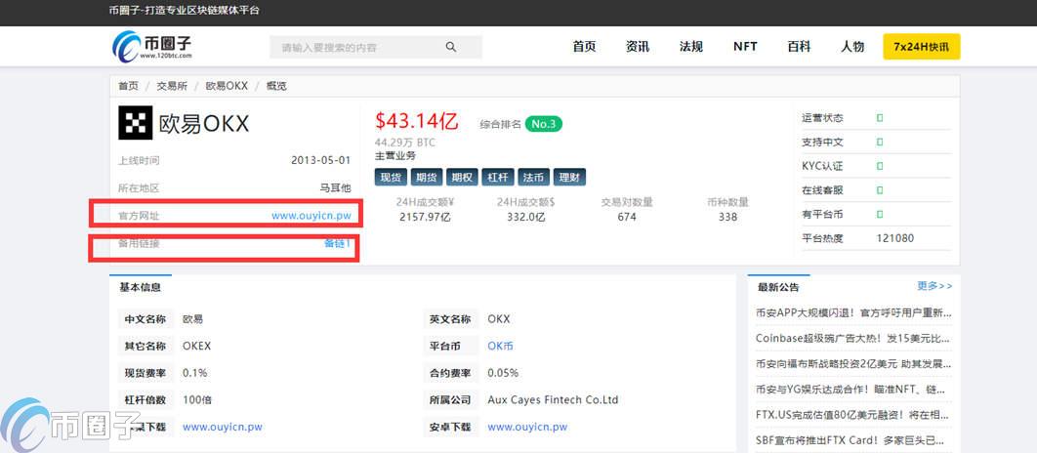Click the 支持中文 status indicator icon
This screenshot has width=1037, height=453.
[x=880, y=143]
